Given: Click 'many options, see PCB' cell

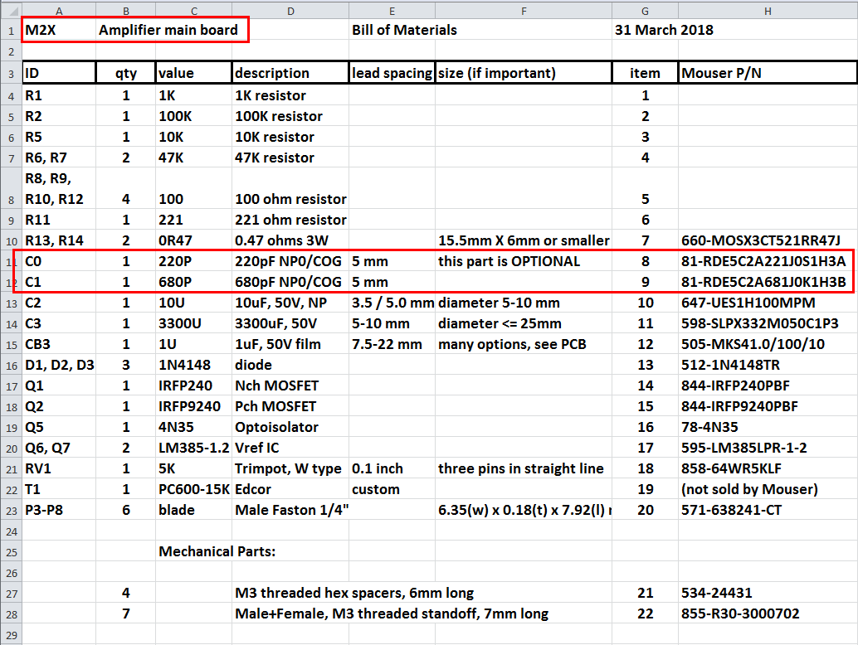Looking at the screenshot, I should pos(524,344).
